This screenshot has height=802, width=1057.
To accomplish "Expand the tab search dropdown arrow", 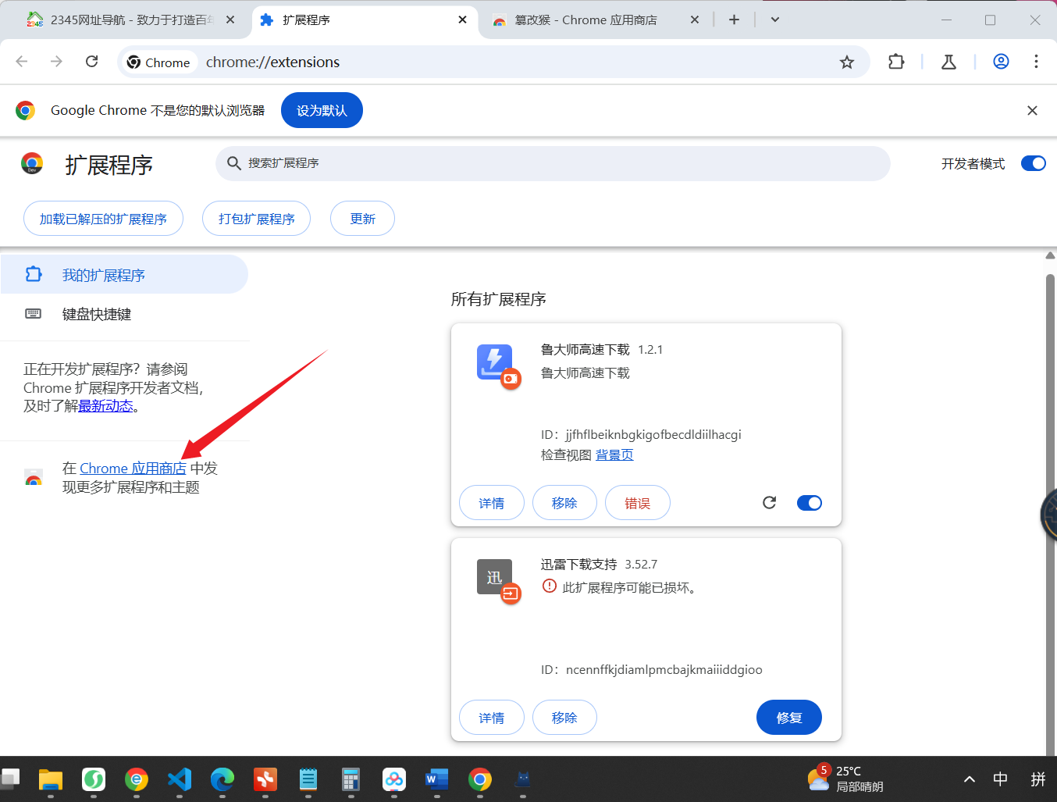I will [775, 20].
